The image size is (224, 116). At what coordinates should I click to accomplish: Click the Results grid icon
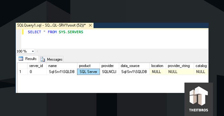[21, 59]
